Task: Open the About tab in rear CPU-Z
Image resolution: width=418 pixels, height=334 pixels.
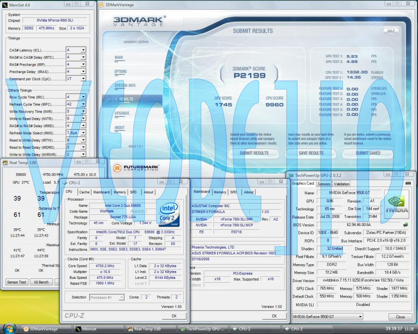Action: [x=248, y=192]
